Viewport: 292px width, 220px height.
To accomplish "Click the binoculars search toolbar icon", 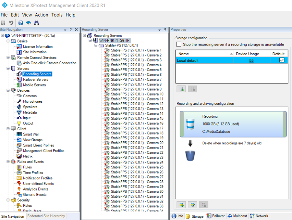I will (36, 23).
